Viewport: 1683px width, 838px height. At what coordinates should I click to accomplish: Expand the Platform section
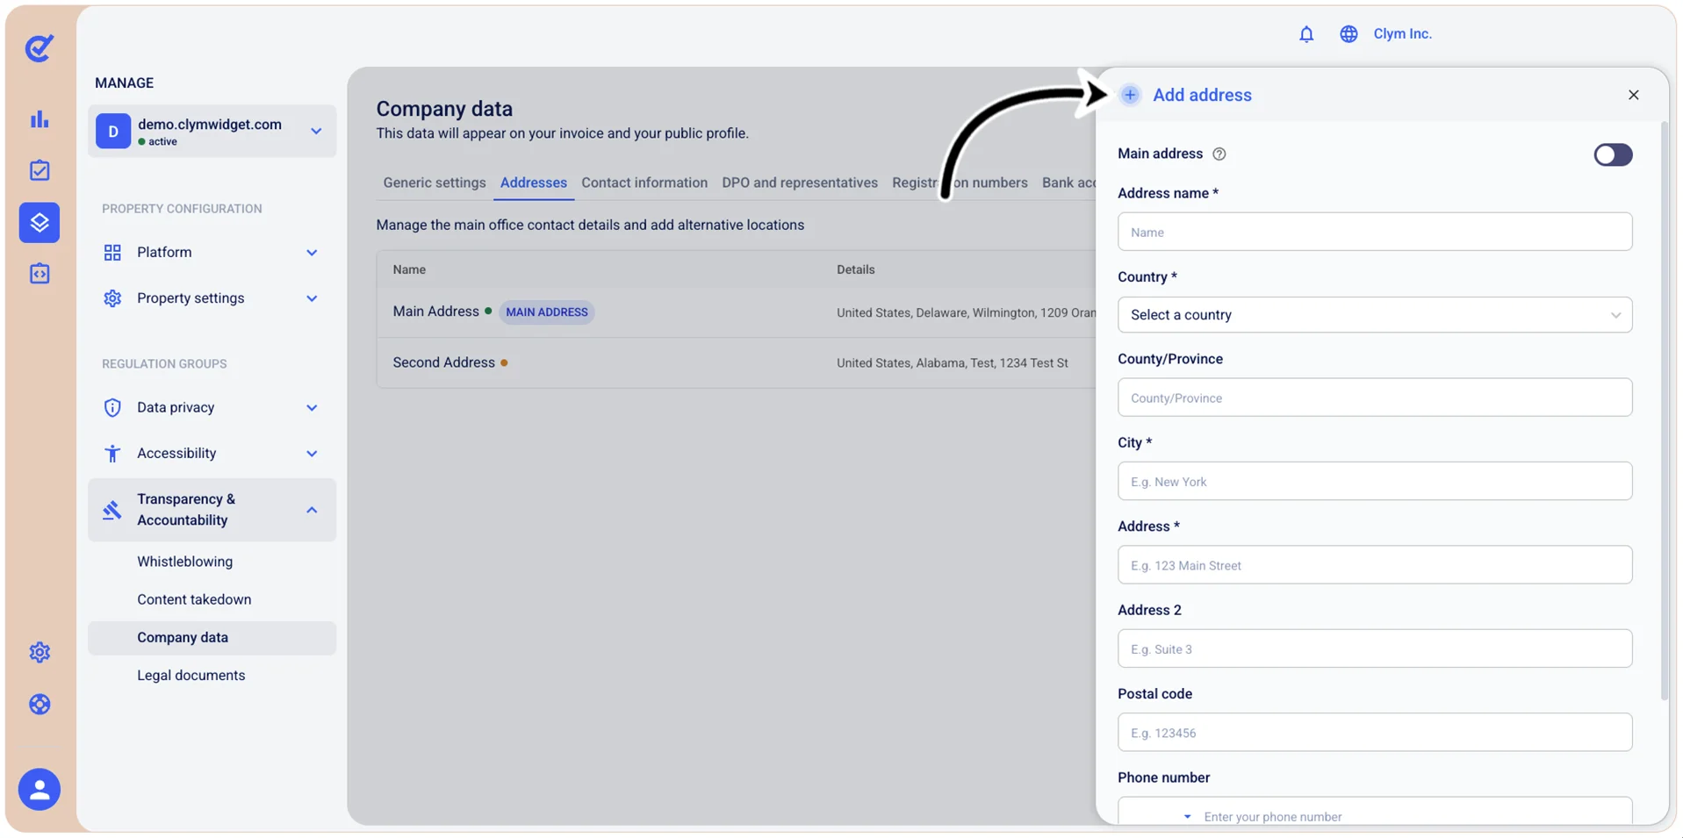(x=312, y=253)
